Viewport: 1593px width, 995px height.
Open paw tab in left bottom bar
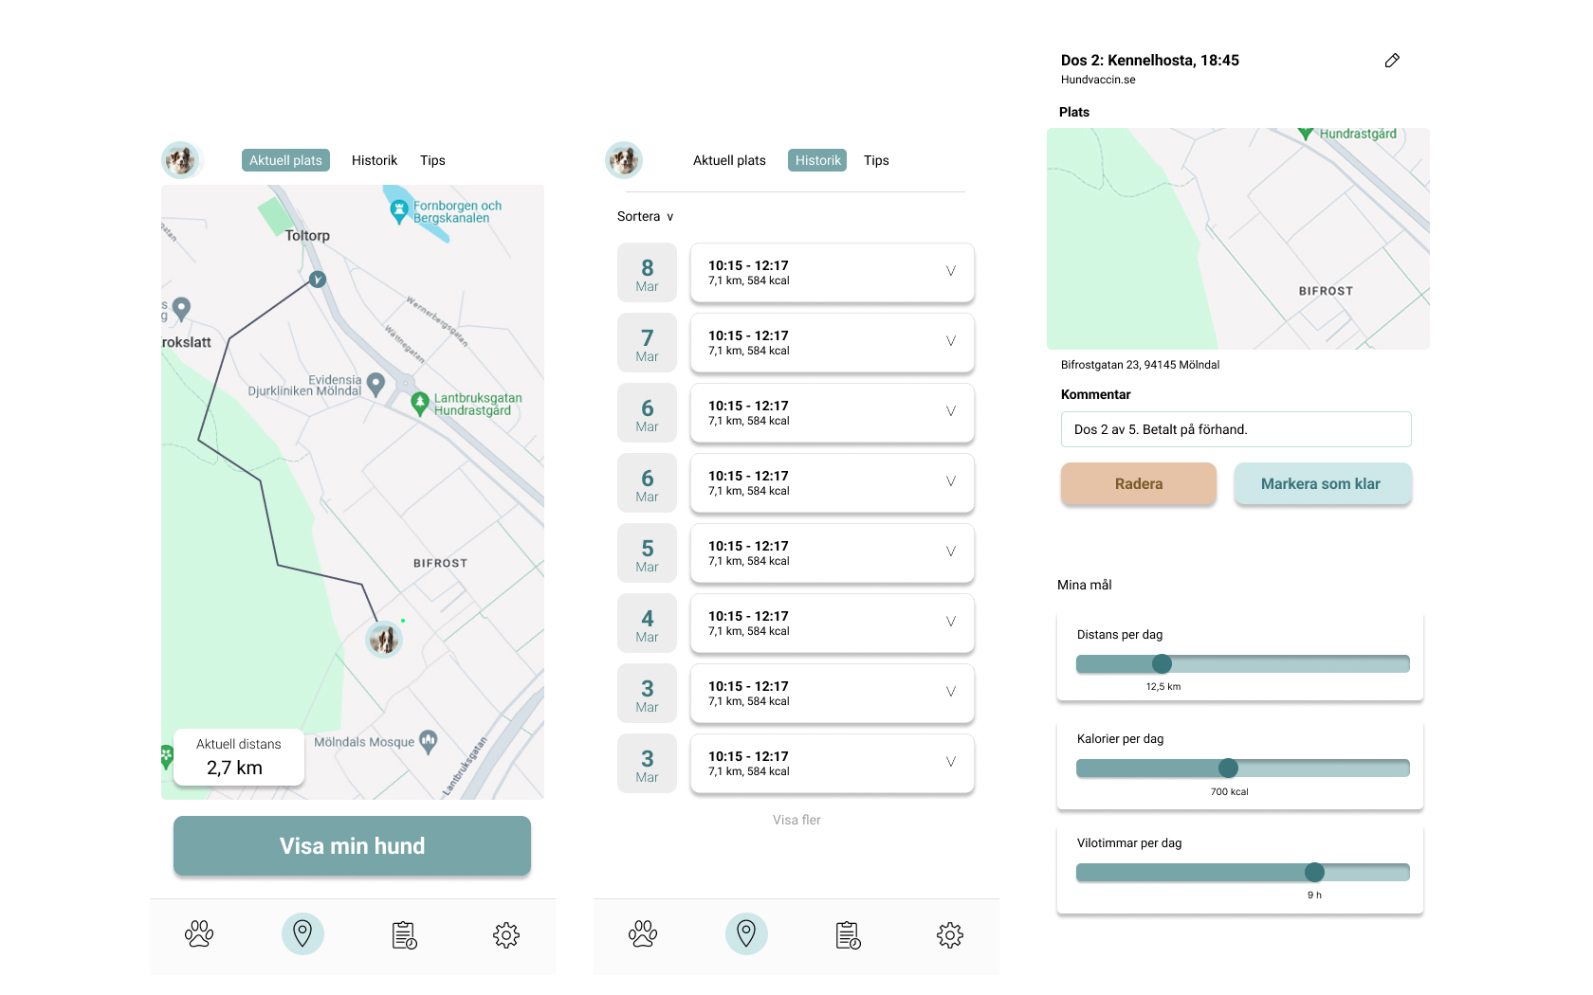(199, 934)
